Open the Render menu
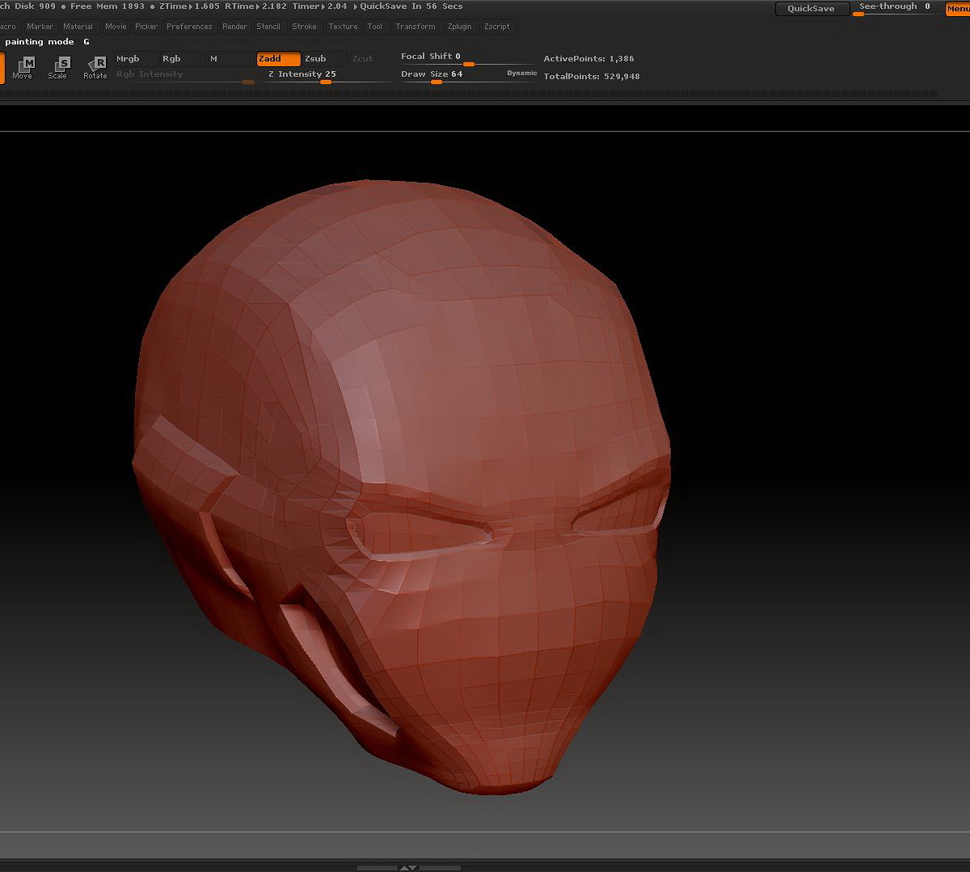 click(234, 27)
